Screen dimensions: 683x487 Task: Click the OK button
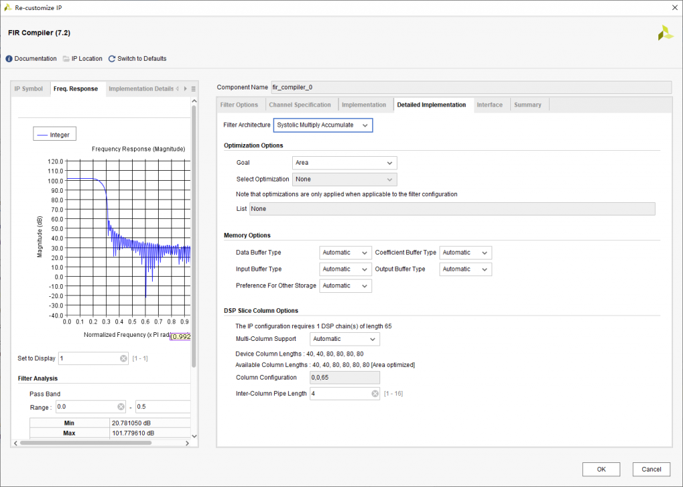pos(601,469)
